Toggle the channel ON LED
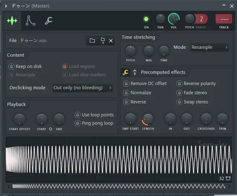 [x=146, y=19]
